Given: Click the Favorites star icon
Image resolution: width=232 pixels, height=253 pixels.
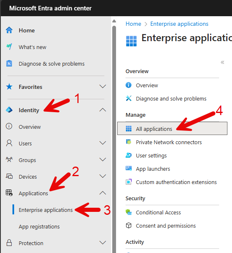Looking at the screenshot, I should [x=9, y=87].
